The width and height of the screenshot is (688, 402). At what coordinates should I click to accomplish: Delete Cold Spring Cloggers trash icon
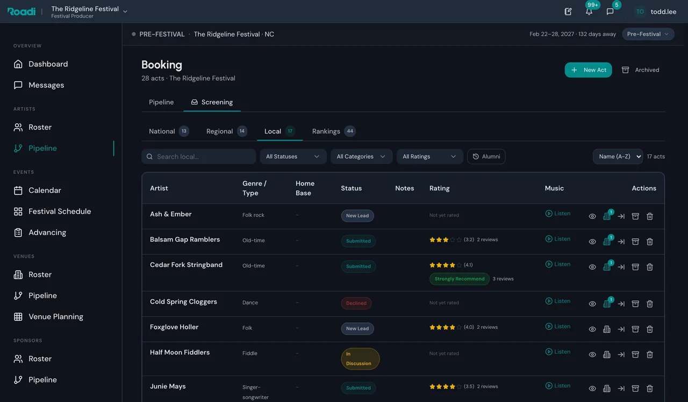coord(650,304)
